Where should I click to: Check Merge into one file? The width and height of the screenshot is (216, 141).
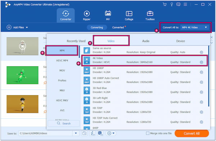tap(148, 133)
